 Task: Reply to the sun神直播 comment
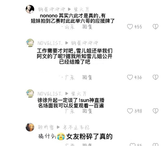87,111
